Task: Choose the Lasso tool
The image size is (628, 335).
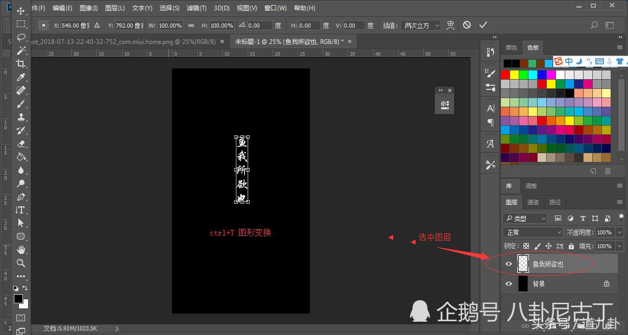Action: (21, 37)
